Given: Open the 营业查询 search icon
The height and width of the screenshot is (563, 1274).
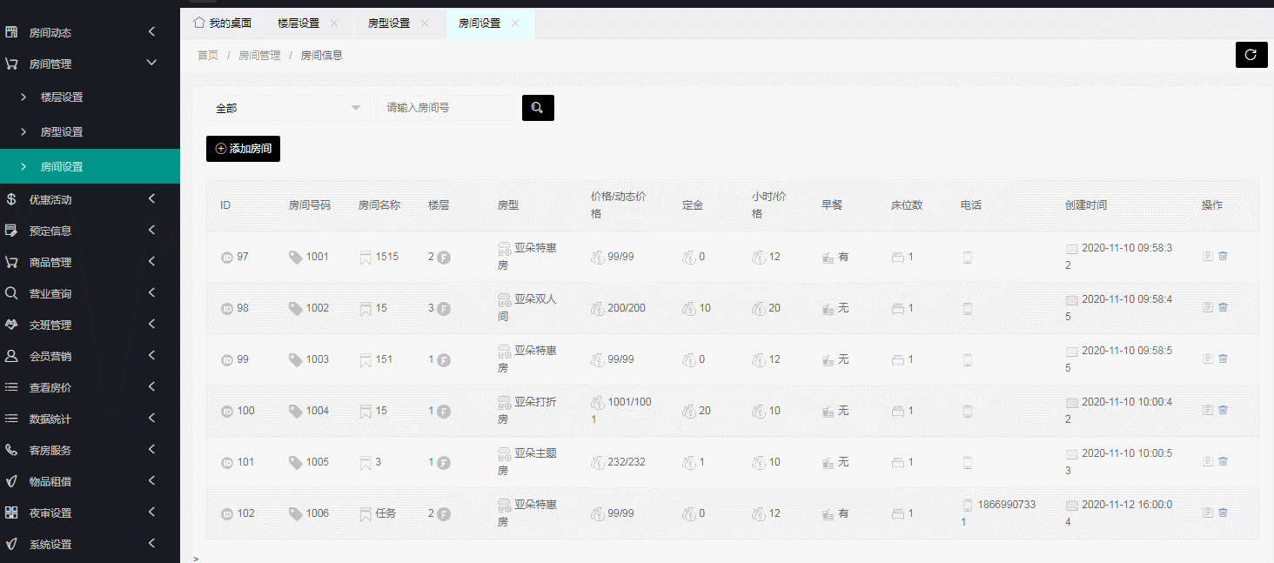Looking at the screenshot, I should [11, 293].
